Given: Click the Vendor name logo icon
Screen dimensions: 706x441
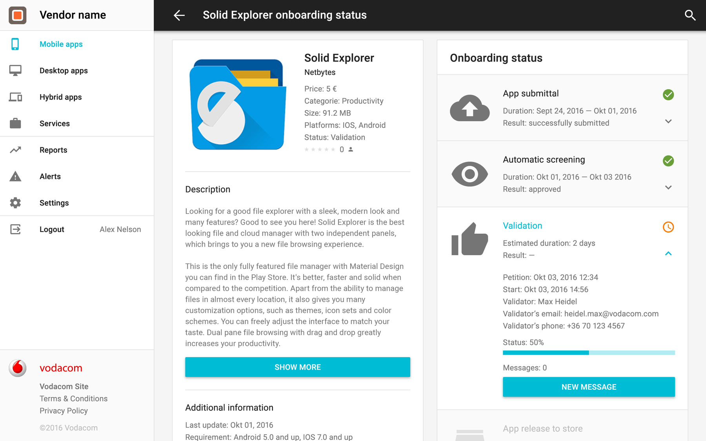Looking at the screenshot, I should (18, 15).
